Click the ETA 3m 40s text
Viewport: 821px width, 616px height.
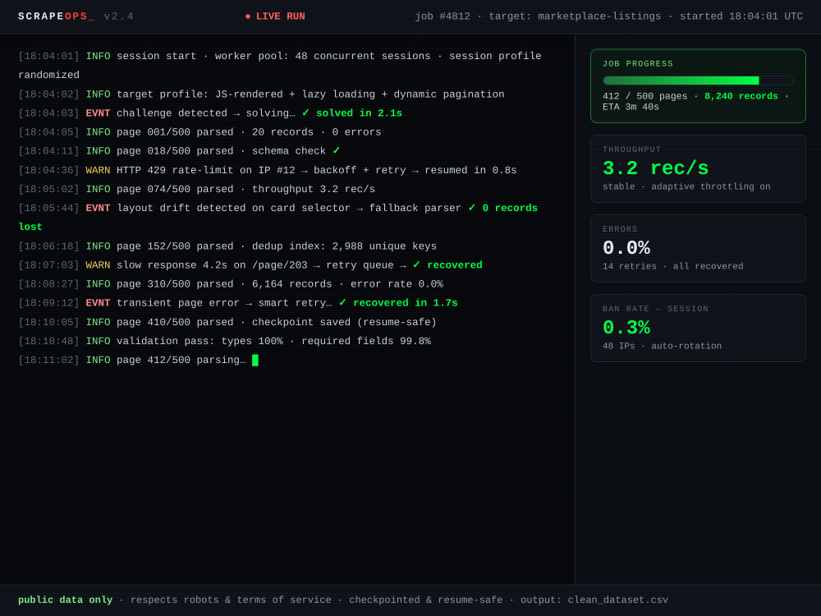click(x=631, y=107)
